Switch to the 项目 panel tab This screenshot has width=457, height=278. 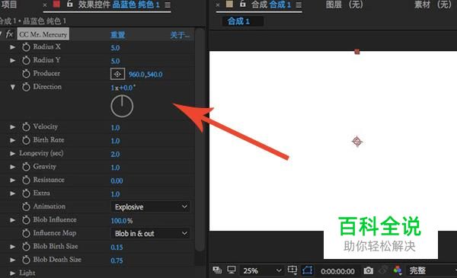click(8, 5)
